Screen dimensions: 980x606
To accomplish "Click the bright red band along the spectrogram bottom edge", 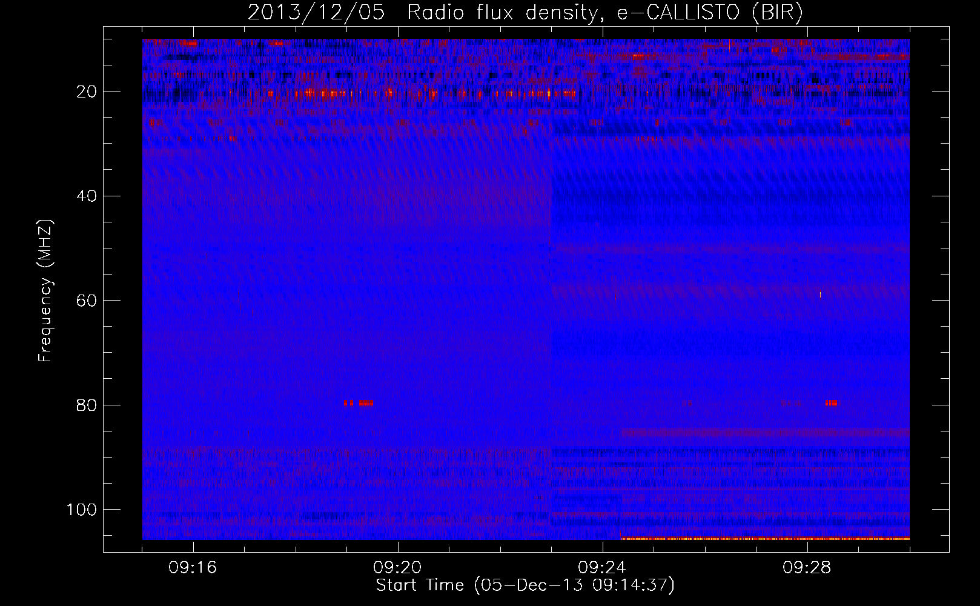I will pos(765,538).
